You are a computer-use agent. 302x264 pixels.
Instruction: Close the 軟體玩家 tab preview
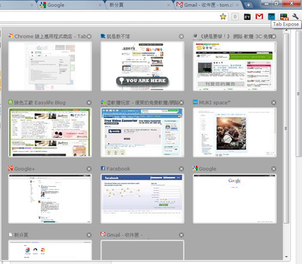click(181, 103)
